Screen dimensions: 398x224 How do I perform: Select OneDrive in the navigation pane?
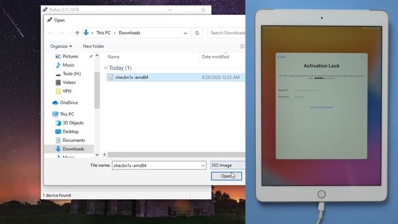(x=69, y=103)
